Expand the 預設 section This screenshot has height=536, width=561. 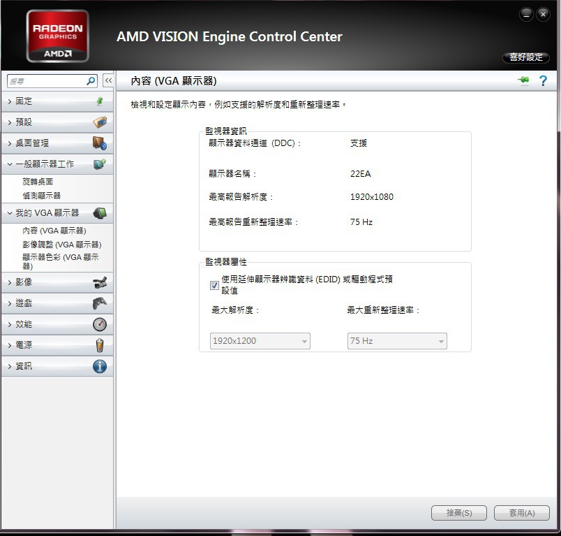click(57, 122)
